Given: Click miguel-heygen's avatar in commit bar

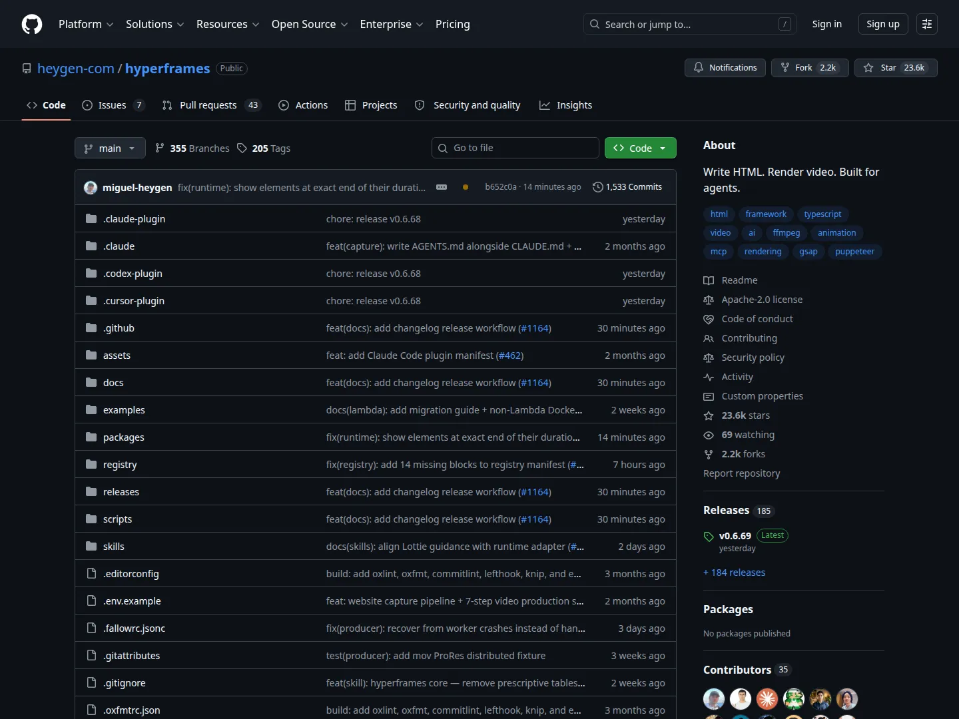Looking at the screenshot, I should 91,187.
